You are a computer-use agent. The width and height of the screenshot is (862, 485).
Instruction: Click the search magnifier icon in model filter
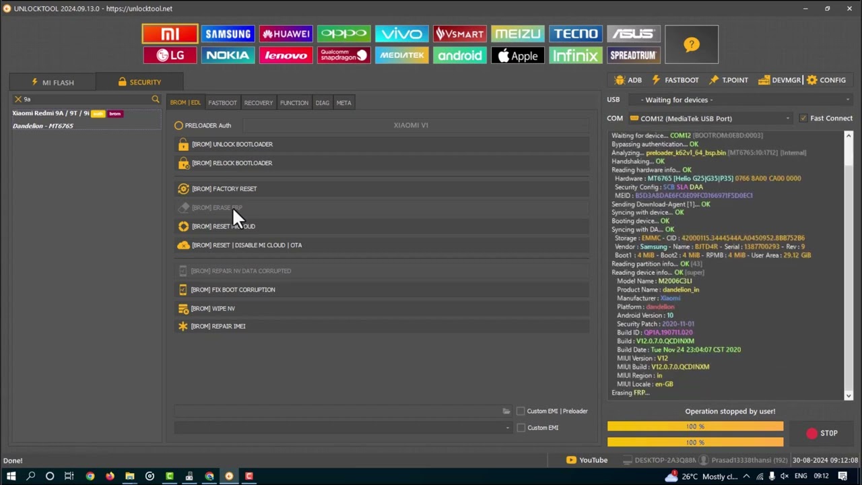click(156, 99)
